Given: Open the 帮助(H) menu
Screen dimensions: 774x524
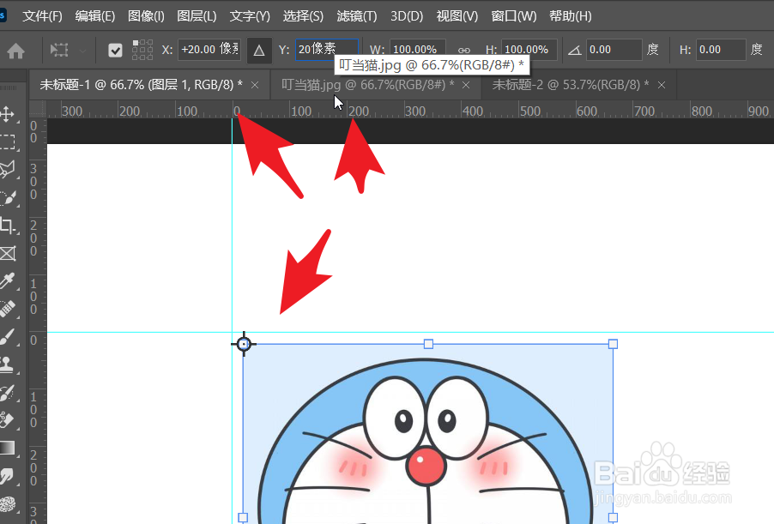Looking at the screenshot, I should [570, 16].
